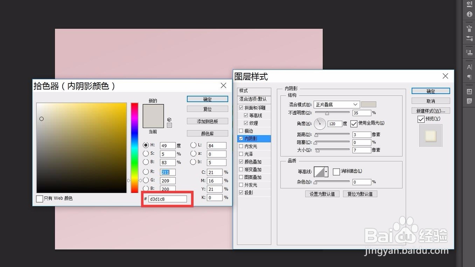475x267 pixels.
Task: Click 确定 in the 图层样式 dialog
Action: click(431, 91)
